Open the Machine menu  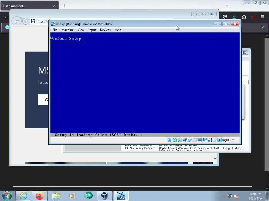click(68, 30)
